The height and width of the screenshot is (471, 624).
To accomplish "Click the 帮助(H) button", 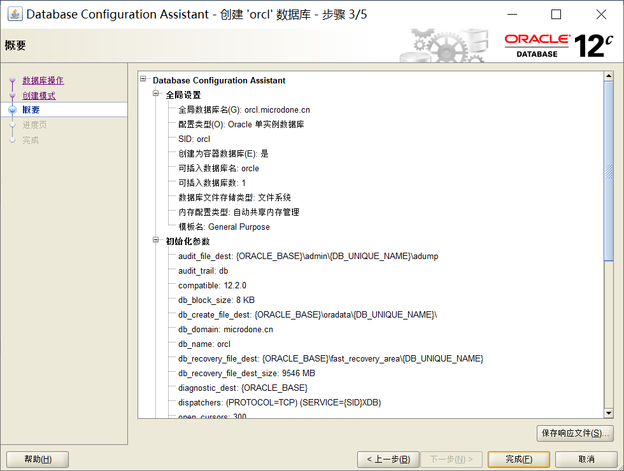I will (38, 460).
